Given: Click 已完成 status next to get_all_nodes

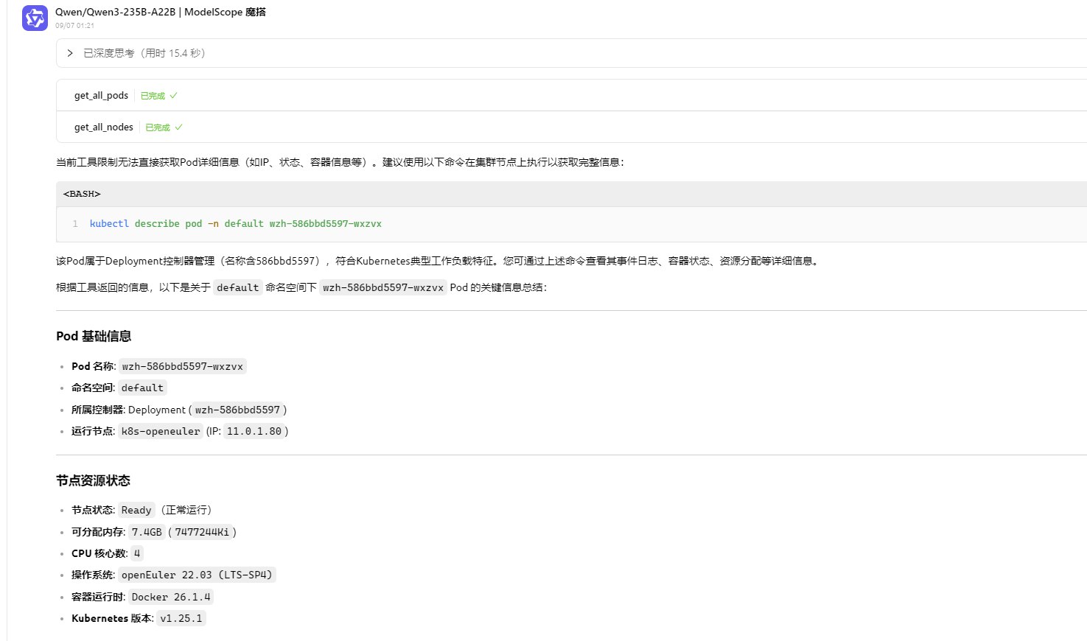Looking at the screenshot, I should (158, 127).
